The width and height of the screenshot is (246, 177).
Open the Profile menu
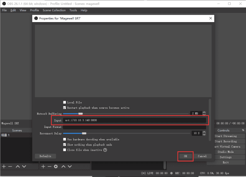tap(34, 10)
